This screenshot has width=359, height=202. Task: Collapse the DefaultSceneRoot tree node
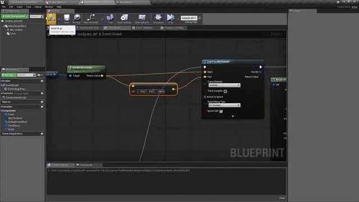4,26
